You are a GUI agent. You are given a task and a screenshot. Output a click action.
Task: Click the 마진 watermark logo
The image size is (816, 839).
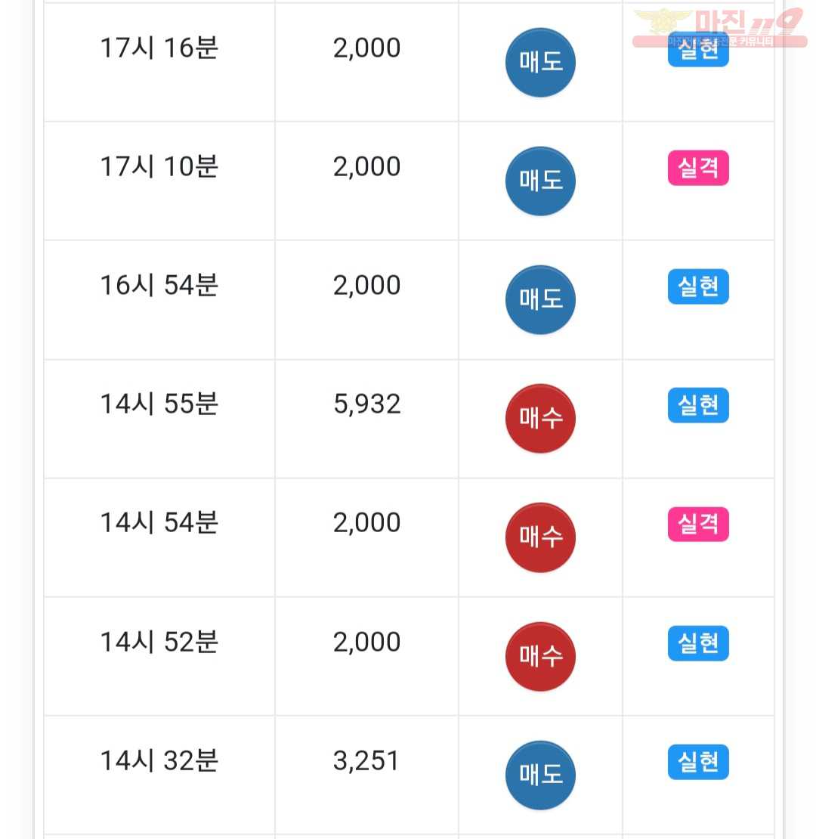point(720,28)
